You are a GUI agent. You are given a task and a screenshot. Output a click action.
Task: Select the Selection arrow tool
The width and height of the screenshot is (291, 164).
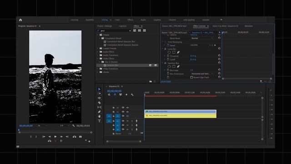click(99, 89)
